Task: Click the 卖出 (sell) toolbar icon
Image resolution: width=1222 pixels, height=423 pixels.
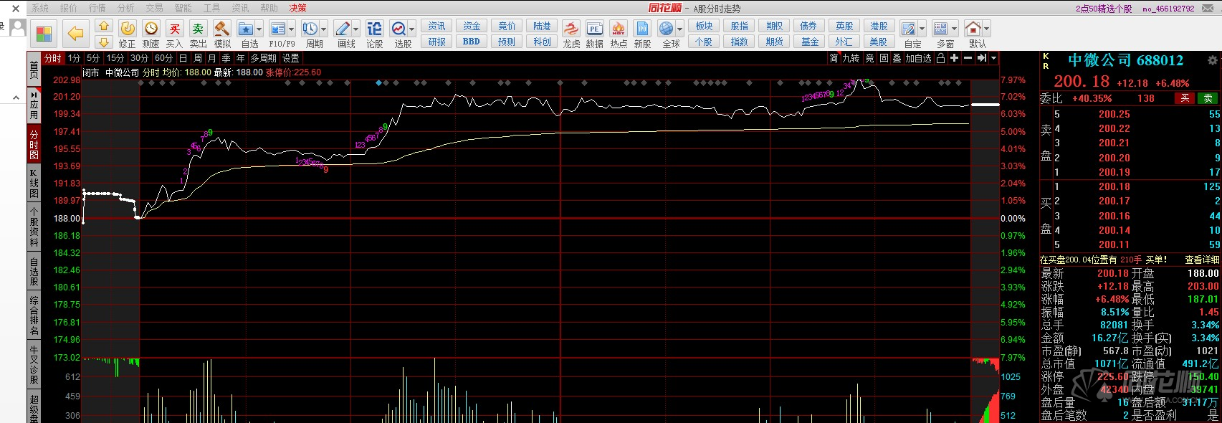Action: (x=198, y=29)
